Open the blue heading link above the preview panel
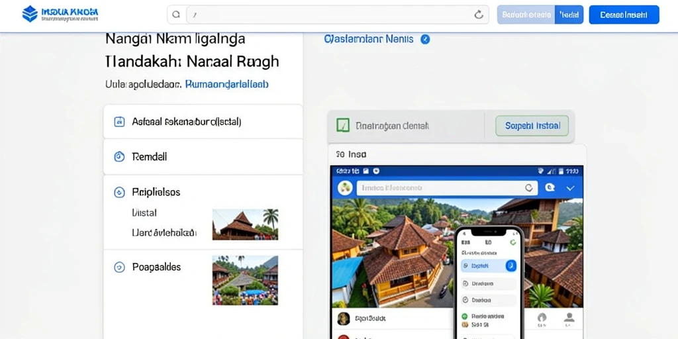678x339 pixels. [x=369, y=39]
